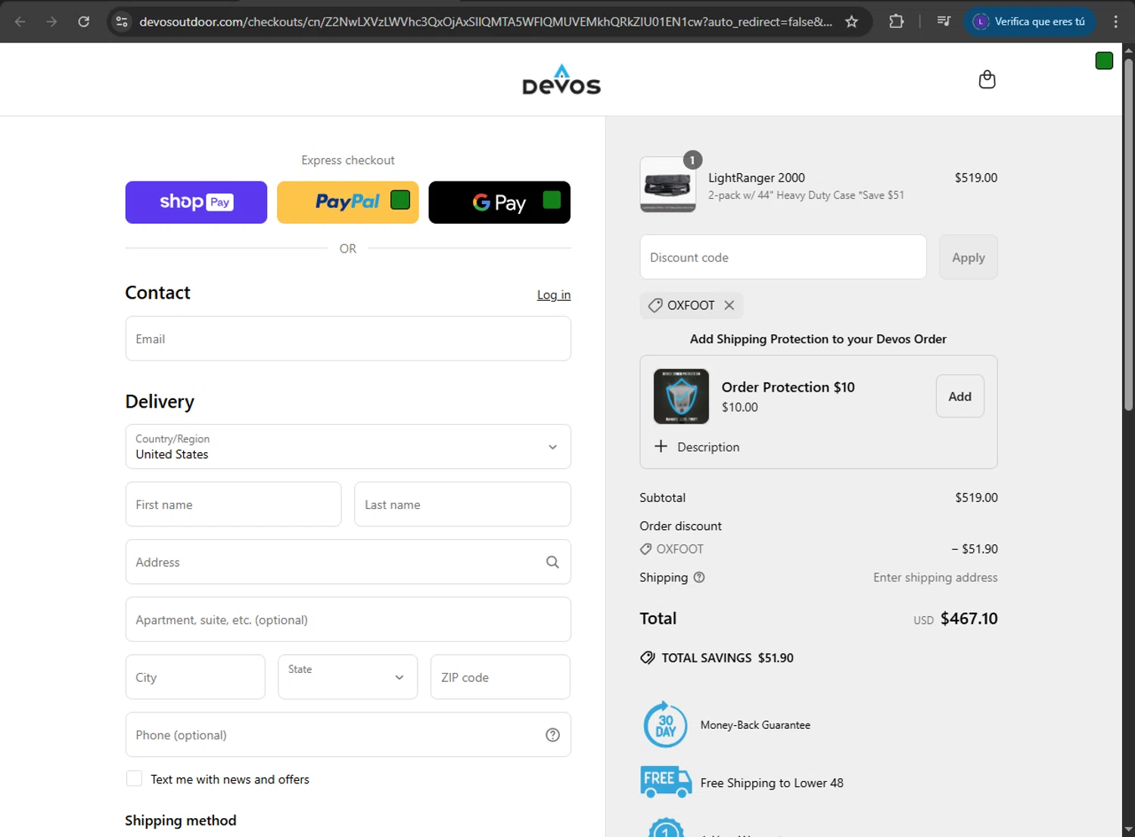
Task: Focus the Address field
Action: [x=348, y=562]
